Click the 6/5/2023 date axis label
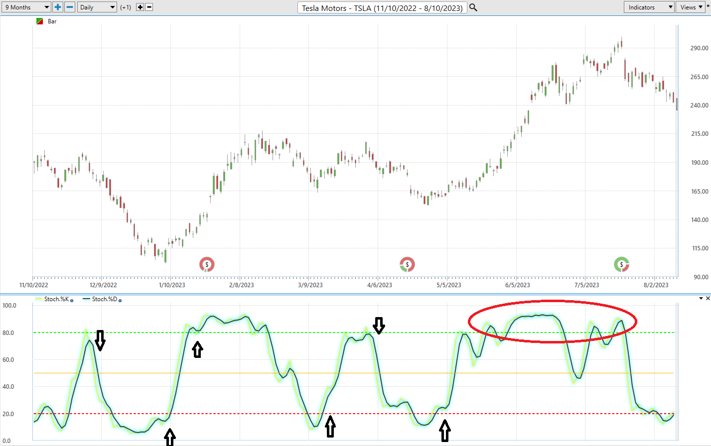The width and height of the screenshot is (711, 446). [518, 285]
